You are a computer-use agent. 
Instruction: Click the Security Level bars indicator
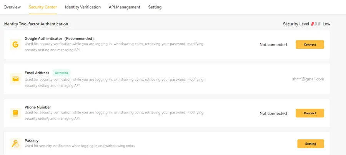point(316,24)
